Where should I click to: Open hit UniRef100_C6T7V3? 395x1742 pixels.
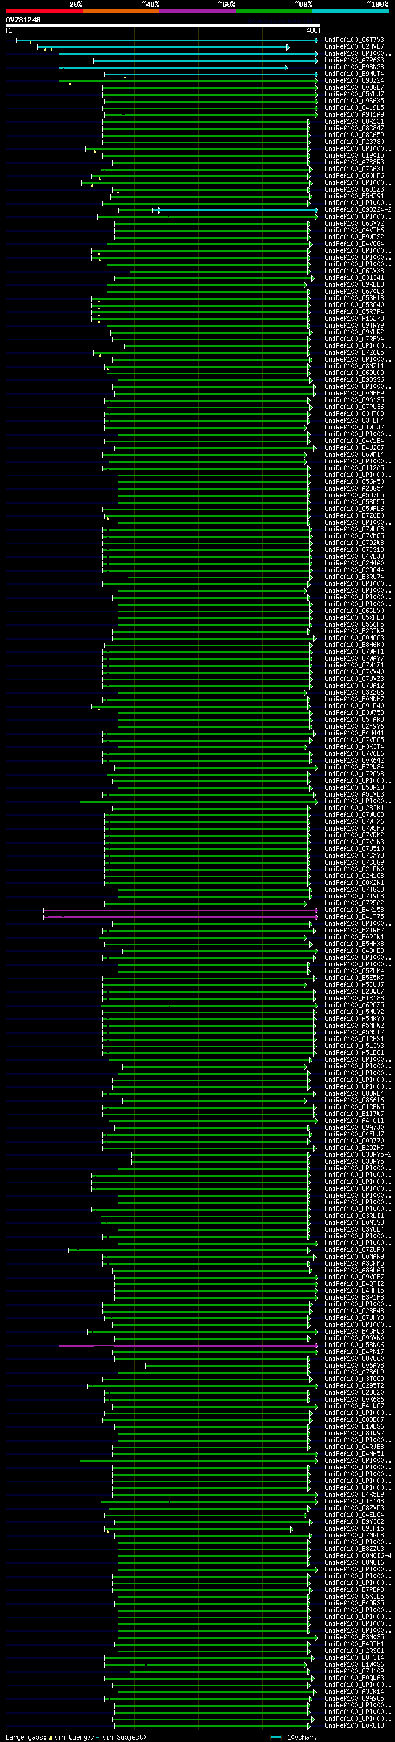pos(354,40)
